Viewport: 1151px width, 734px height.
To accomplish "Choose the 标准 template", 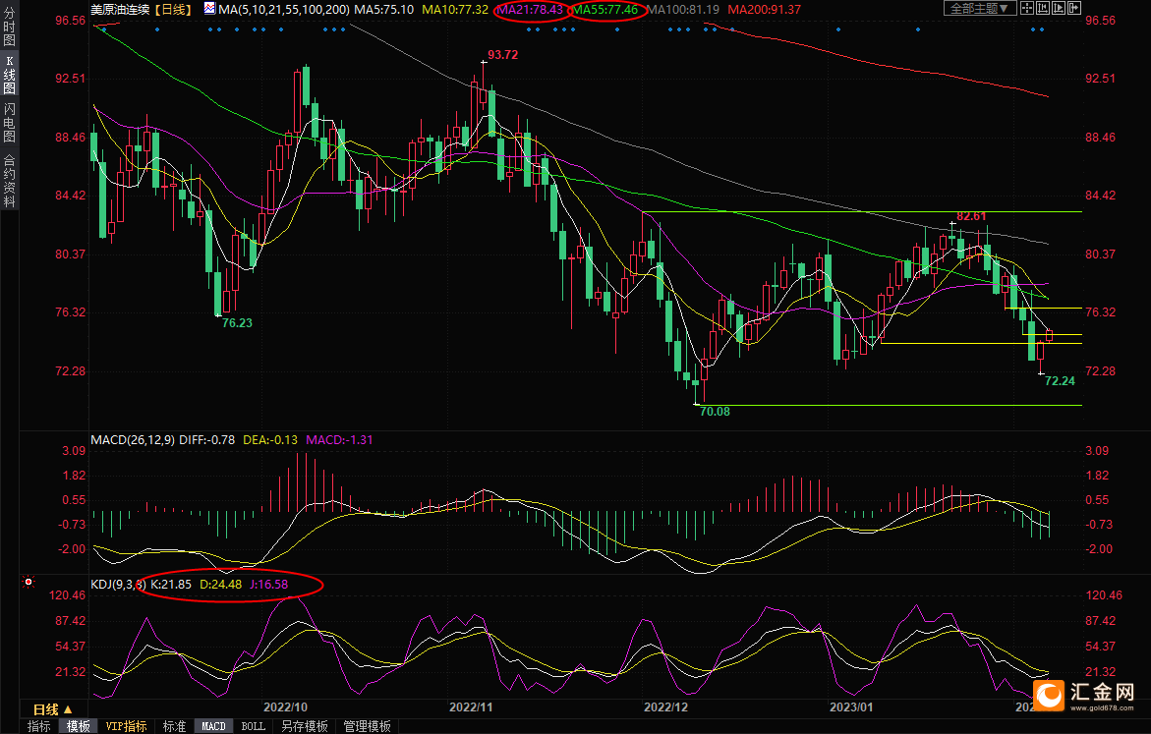I will 174,726.
